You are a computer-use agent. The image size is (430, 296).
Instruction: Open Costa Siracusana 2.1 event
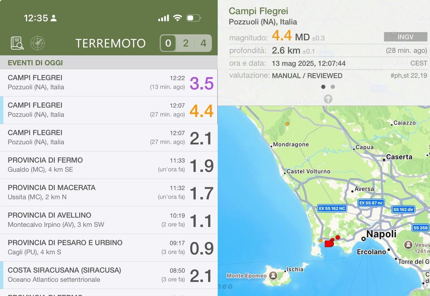(x=109, y=275)
